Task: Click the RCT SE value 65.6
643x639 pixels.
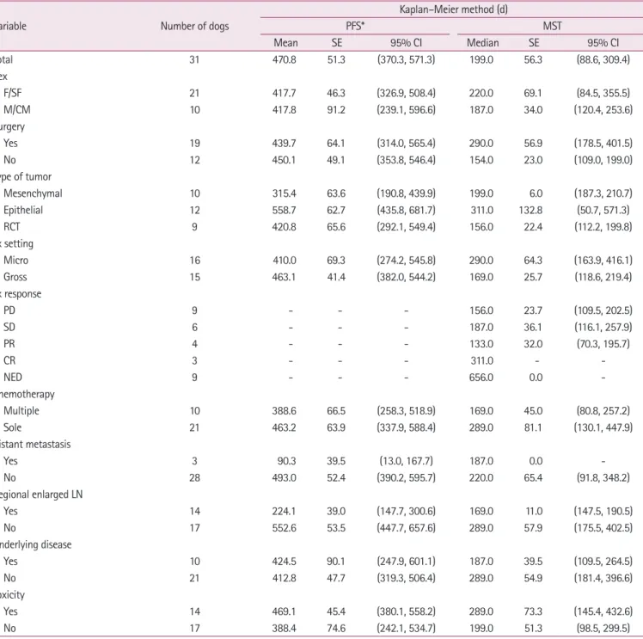Action: tap(336, 227)
